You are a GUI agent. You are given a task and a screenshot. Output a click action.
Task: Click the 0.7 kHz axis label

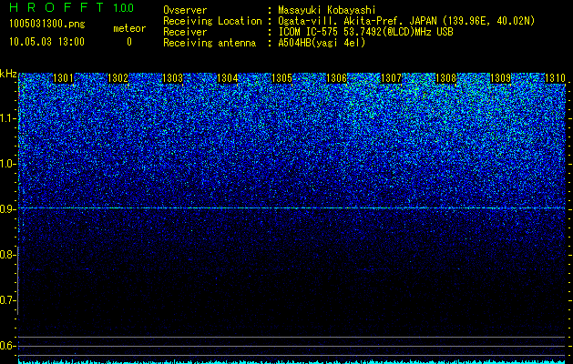[8, 300]
